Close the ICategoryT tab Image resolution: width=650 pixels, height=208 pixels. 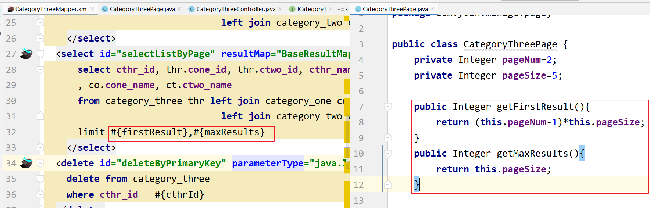tap(331, 9)
